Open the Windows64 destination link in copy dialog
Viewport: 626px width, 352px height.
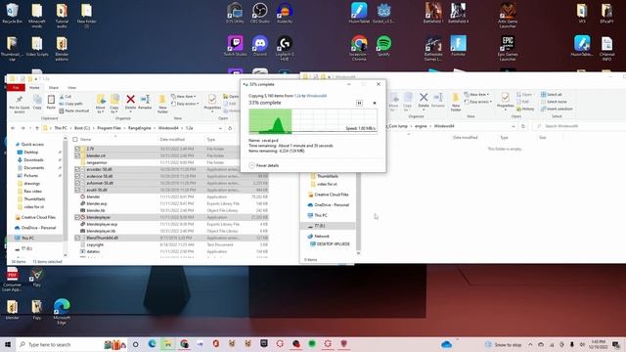click(317, 96)
